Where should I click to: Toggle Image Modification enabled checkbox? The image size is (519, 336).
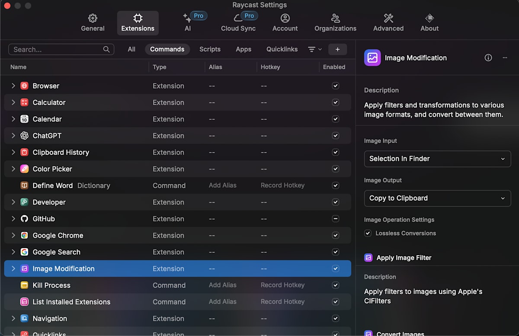click(335, 269)
